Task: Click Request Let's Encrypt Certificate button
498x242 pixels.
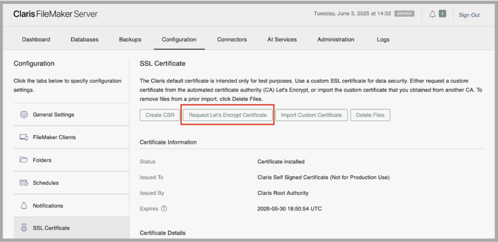Action: (x=228, y=115)
